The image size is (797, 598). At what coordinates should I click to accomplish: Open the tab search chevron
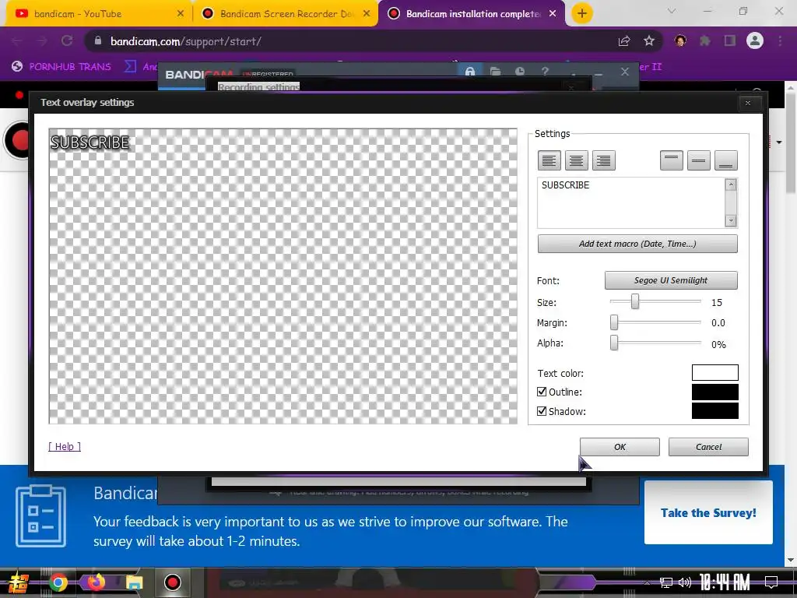pos(672,11)
